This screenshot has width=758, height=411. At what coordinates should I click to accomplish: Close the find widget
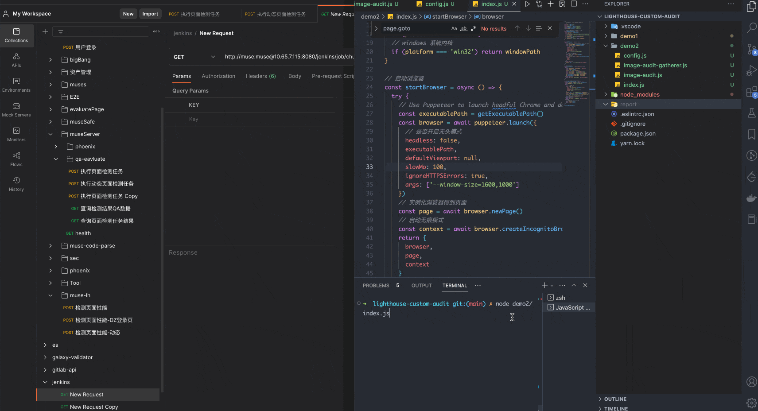click(550, 28)
